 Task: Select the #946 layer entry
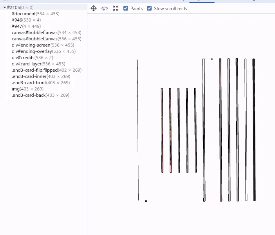coord(17,20)
